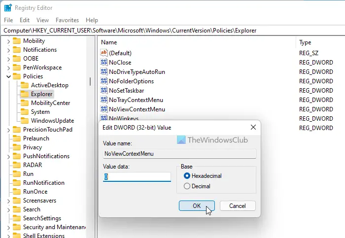The height and width of the screenshot is (238, 345).
Task: Select the NoTrayContextMenu DWORD icon
Action: (104, 100)
